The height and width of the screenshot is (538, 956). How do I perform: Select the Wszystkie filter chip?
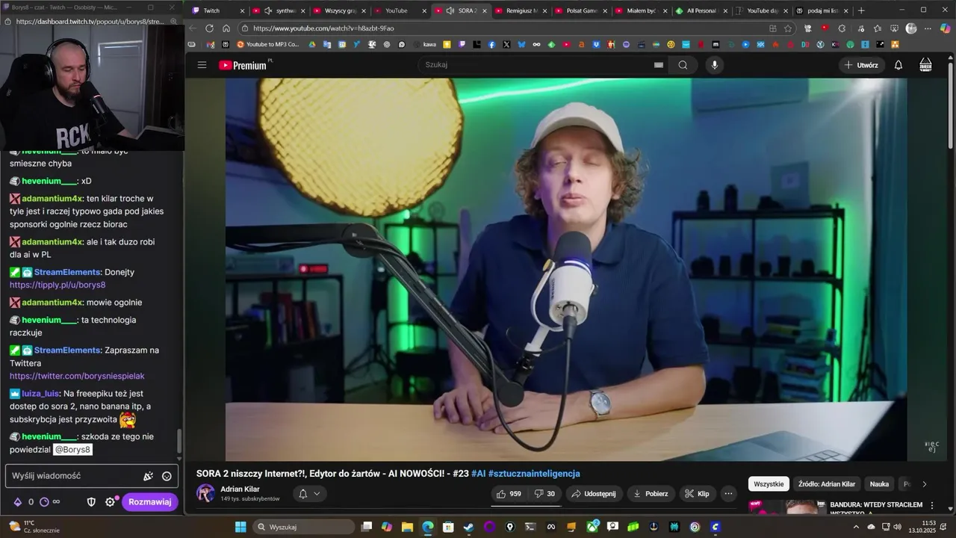[769, 484]
